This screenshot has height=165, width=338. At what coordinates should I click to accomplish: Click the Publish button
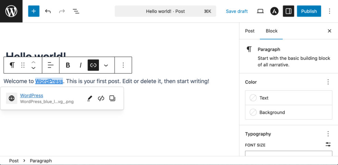click(309, 11)
